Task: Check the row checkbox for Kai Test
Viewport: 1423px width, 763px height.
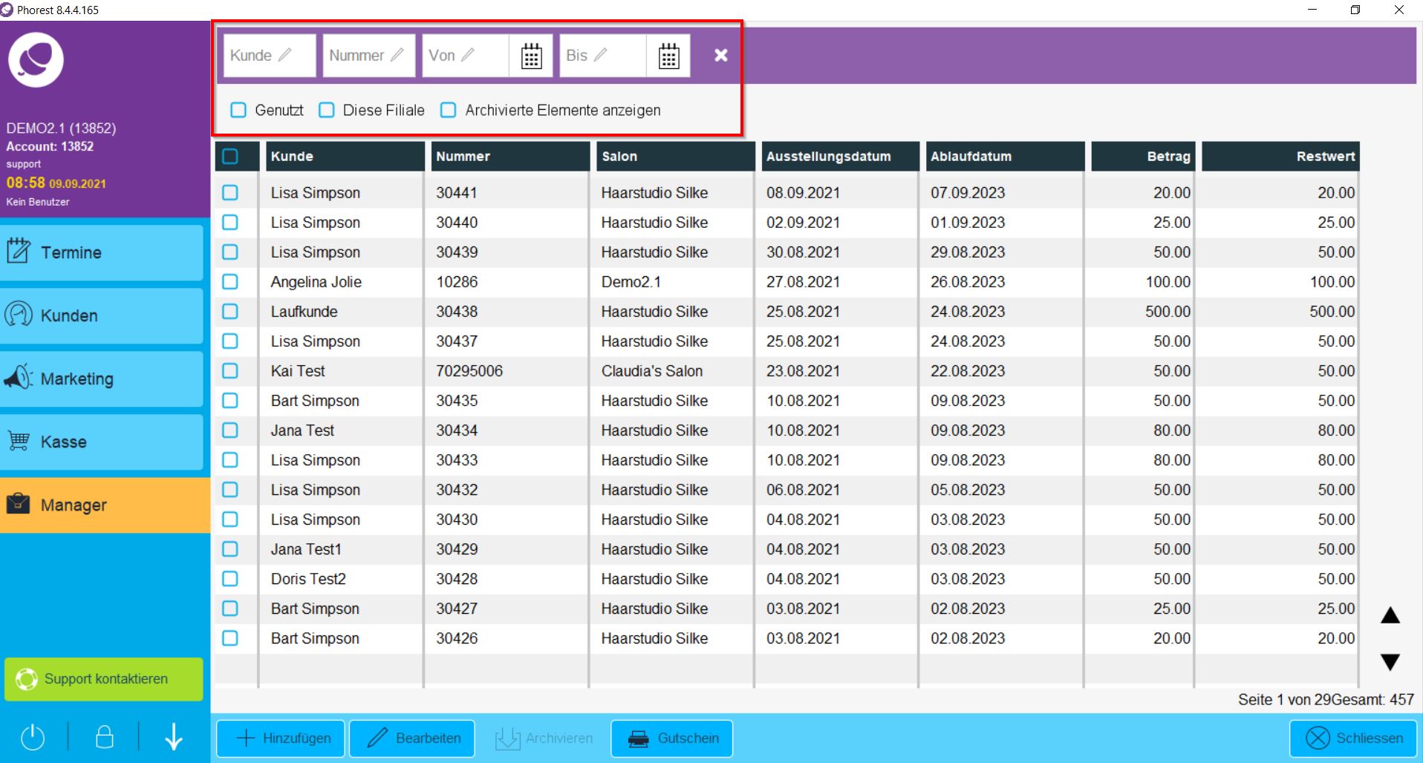Action: (x=230, y=371)
